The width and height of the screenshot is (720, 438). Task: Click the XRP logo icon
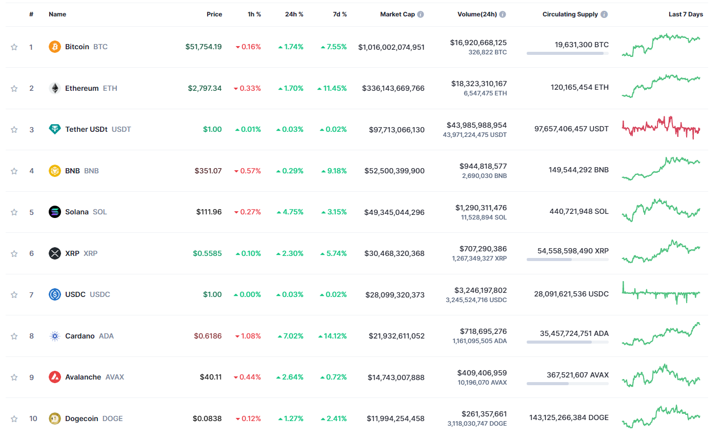pos(54,253)
